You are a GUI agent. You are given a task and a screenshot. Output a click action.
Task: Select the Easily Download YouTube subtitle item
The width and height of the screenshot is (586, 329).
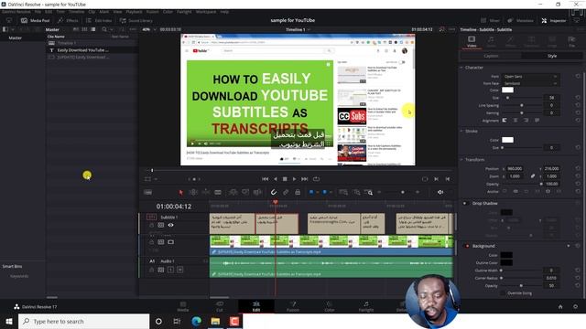tap(83, 50)
